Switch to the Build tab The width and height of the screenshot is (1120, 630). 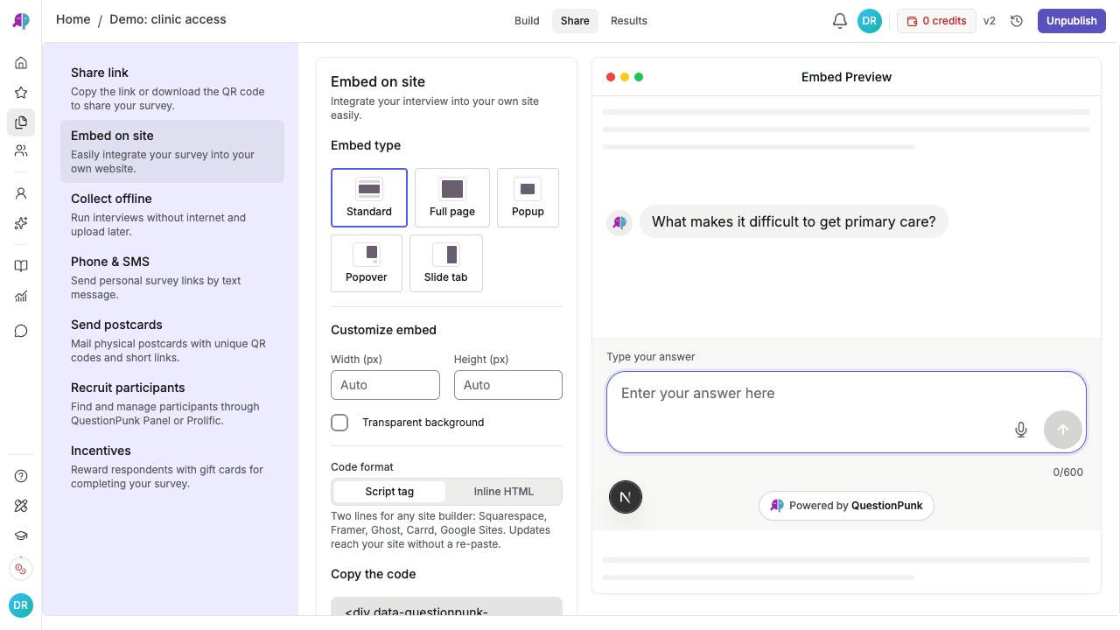point(527,21)
